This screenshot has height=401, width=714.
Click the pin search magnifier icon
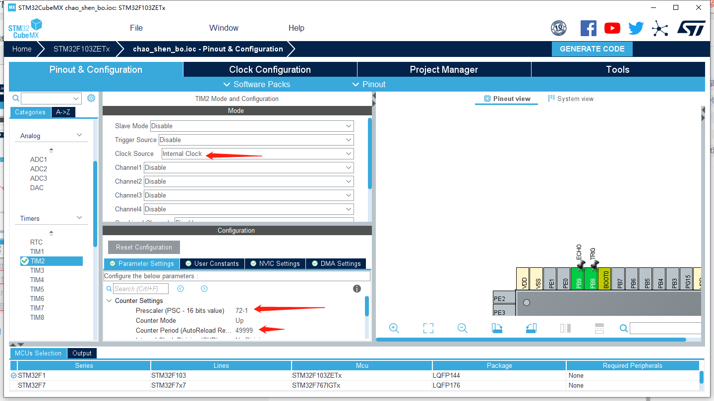[x=624, y=328]
